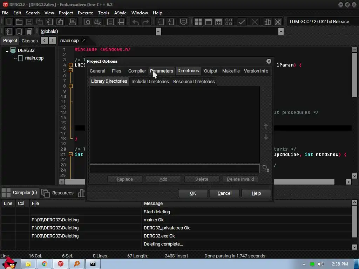The image size is (359, 269).
Task: Click the Insert snippet icon left of bookmarks
Action: point(9,32)
